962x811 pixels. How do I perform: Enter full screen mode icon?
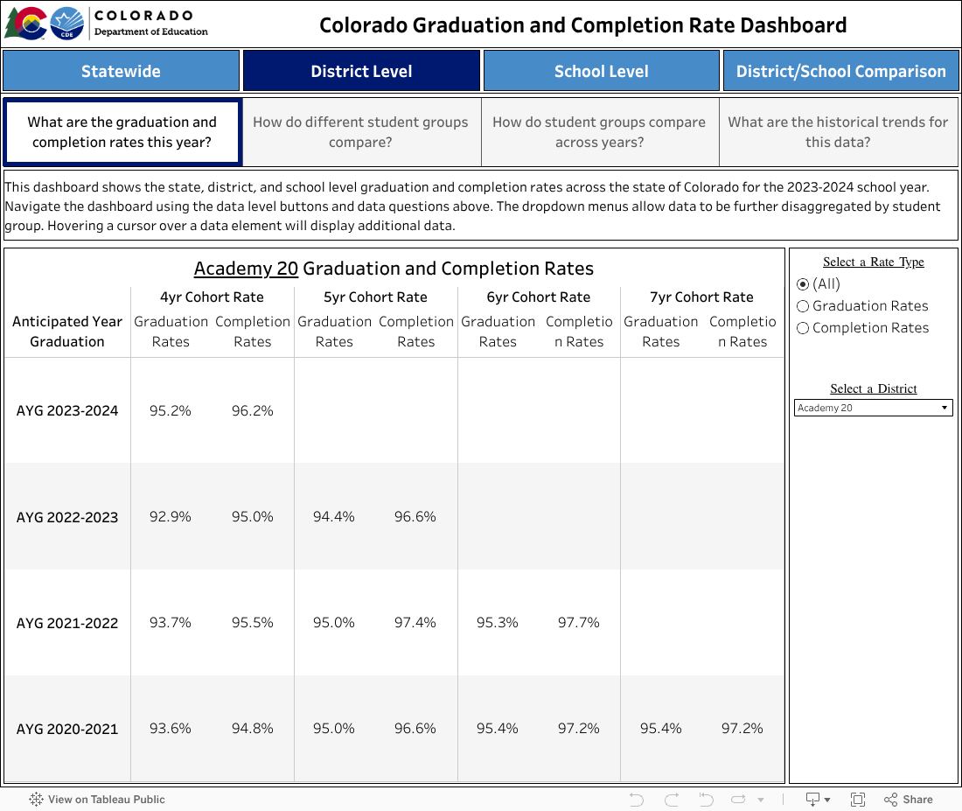(858, 799)
